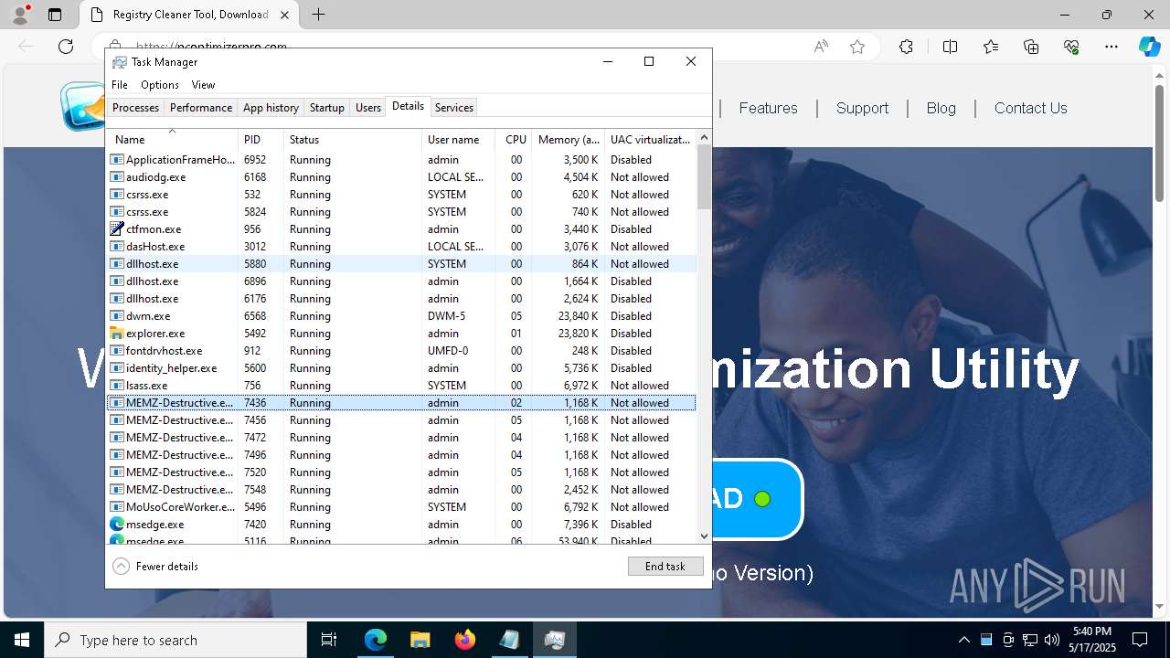The width and height of the screenshot is (1170, 658).
Task: Sort by Memory column header
Action: pyautogui.click(x=569, y=140)
